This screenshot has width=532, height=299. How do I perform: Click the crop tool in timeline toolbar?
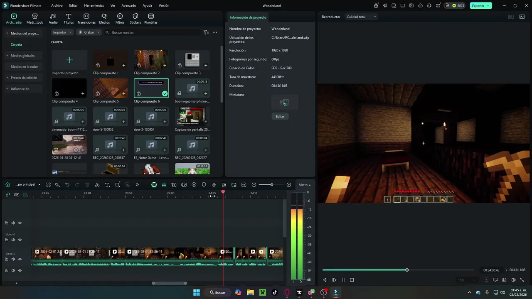coord(117,185)
